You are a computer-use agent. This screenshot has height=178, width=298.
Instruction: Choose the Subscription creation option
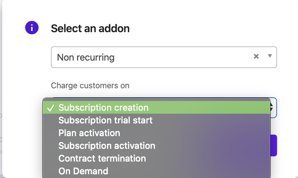pos(104,108)
